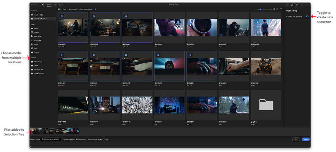Select clip GH0100058 selfie stick thumbnail
The width and height of the screenshot is (336, 152).
pyautogui.click(x=234, y=105)
